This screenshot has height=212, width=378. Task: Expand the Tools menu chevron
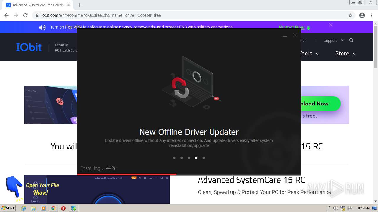coord(317,54)
